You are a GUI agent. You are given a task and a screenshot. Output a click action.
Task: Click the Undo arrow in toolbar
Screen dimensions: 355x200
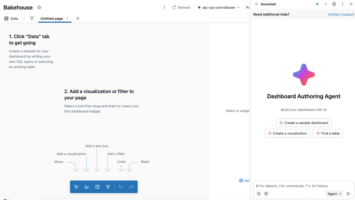pos(121,187)
